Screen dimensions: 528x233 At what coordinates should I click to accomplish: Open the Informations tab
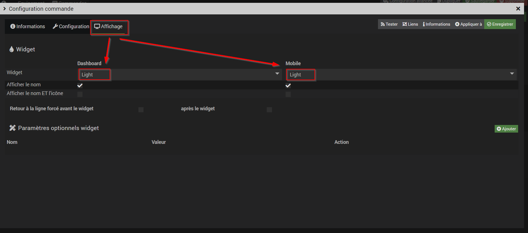tap(28, 27)
